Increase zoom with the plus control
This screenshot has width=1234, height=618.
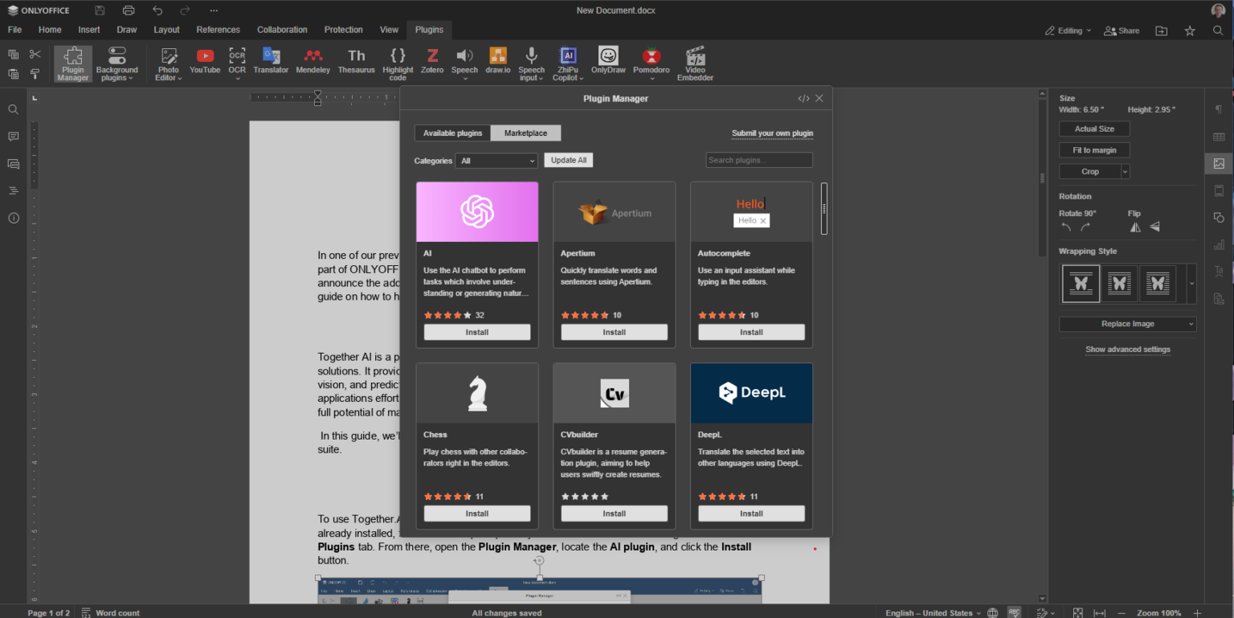pyautogui.click(x=1196, y=612)
